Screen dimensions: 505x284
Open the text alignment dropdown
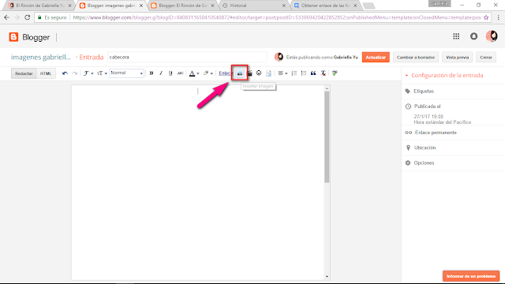pos(282,73)
